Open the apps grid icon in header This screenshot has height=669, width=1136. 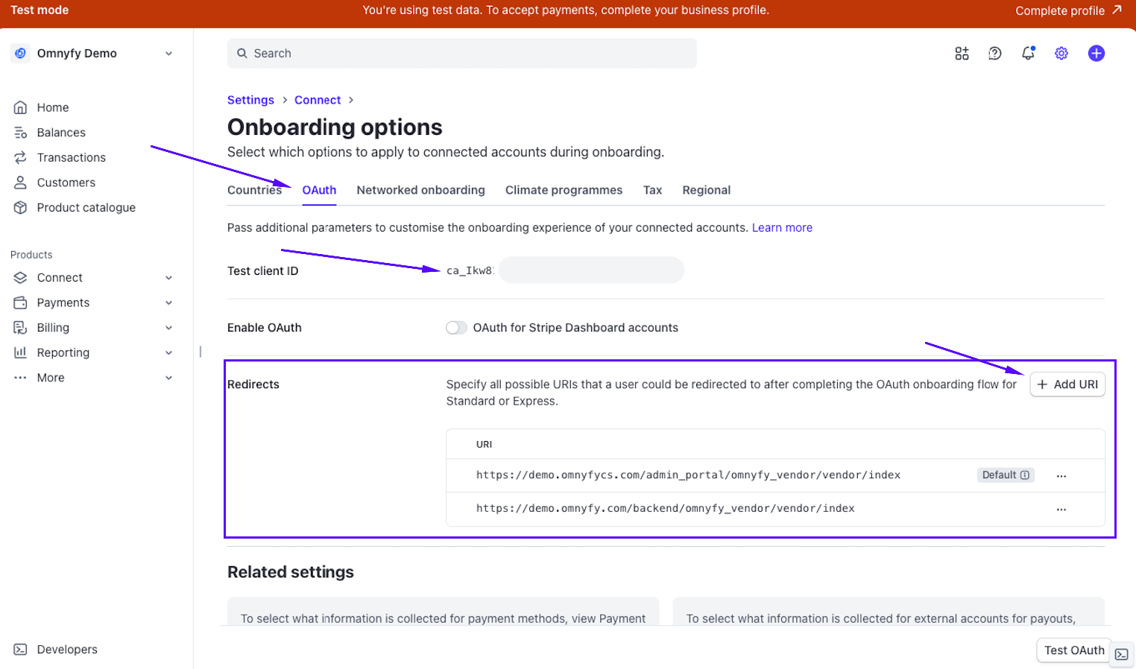(962, 53)
